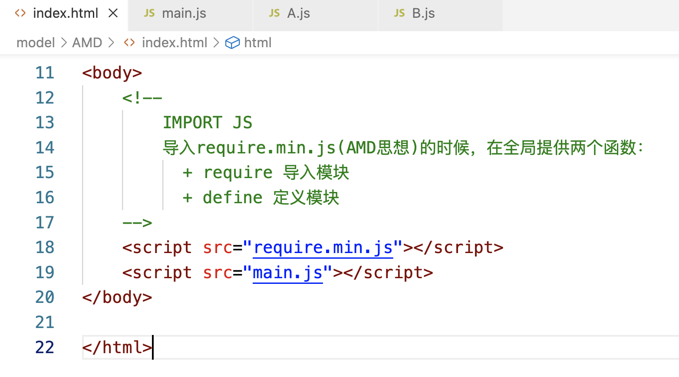Click the '+ require 导入模块' comment line
The width and height of the screenshot is (679, 377).
[x=266, y=172]
